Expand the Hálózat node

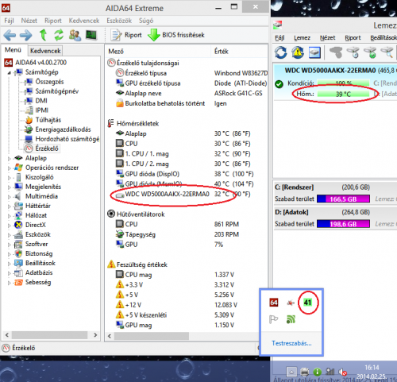click(9, 215)
